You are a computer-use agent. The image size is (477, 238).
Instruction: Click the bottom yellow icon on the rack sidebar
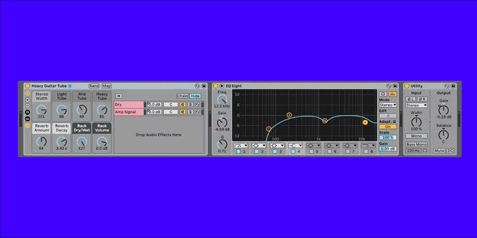(27, 126)
